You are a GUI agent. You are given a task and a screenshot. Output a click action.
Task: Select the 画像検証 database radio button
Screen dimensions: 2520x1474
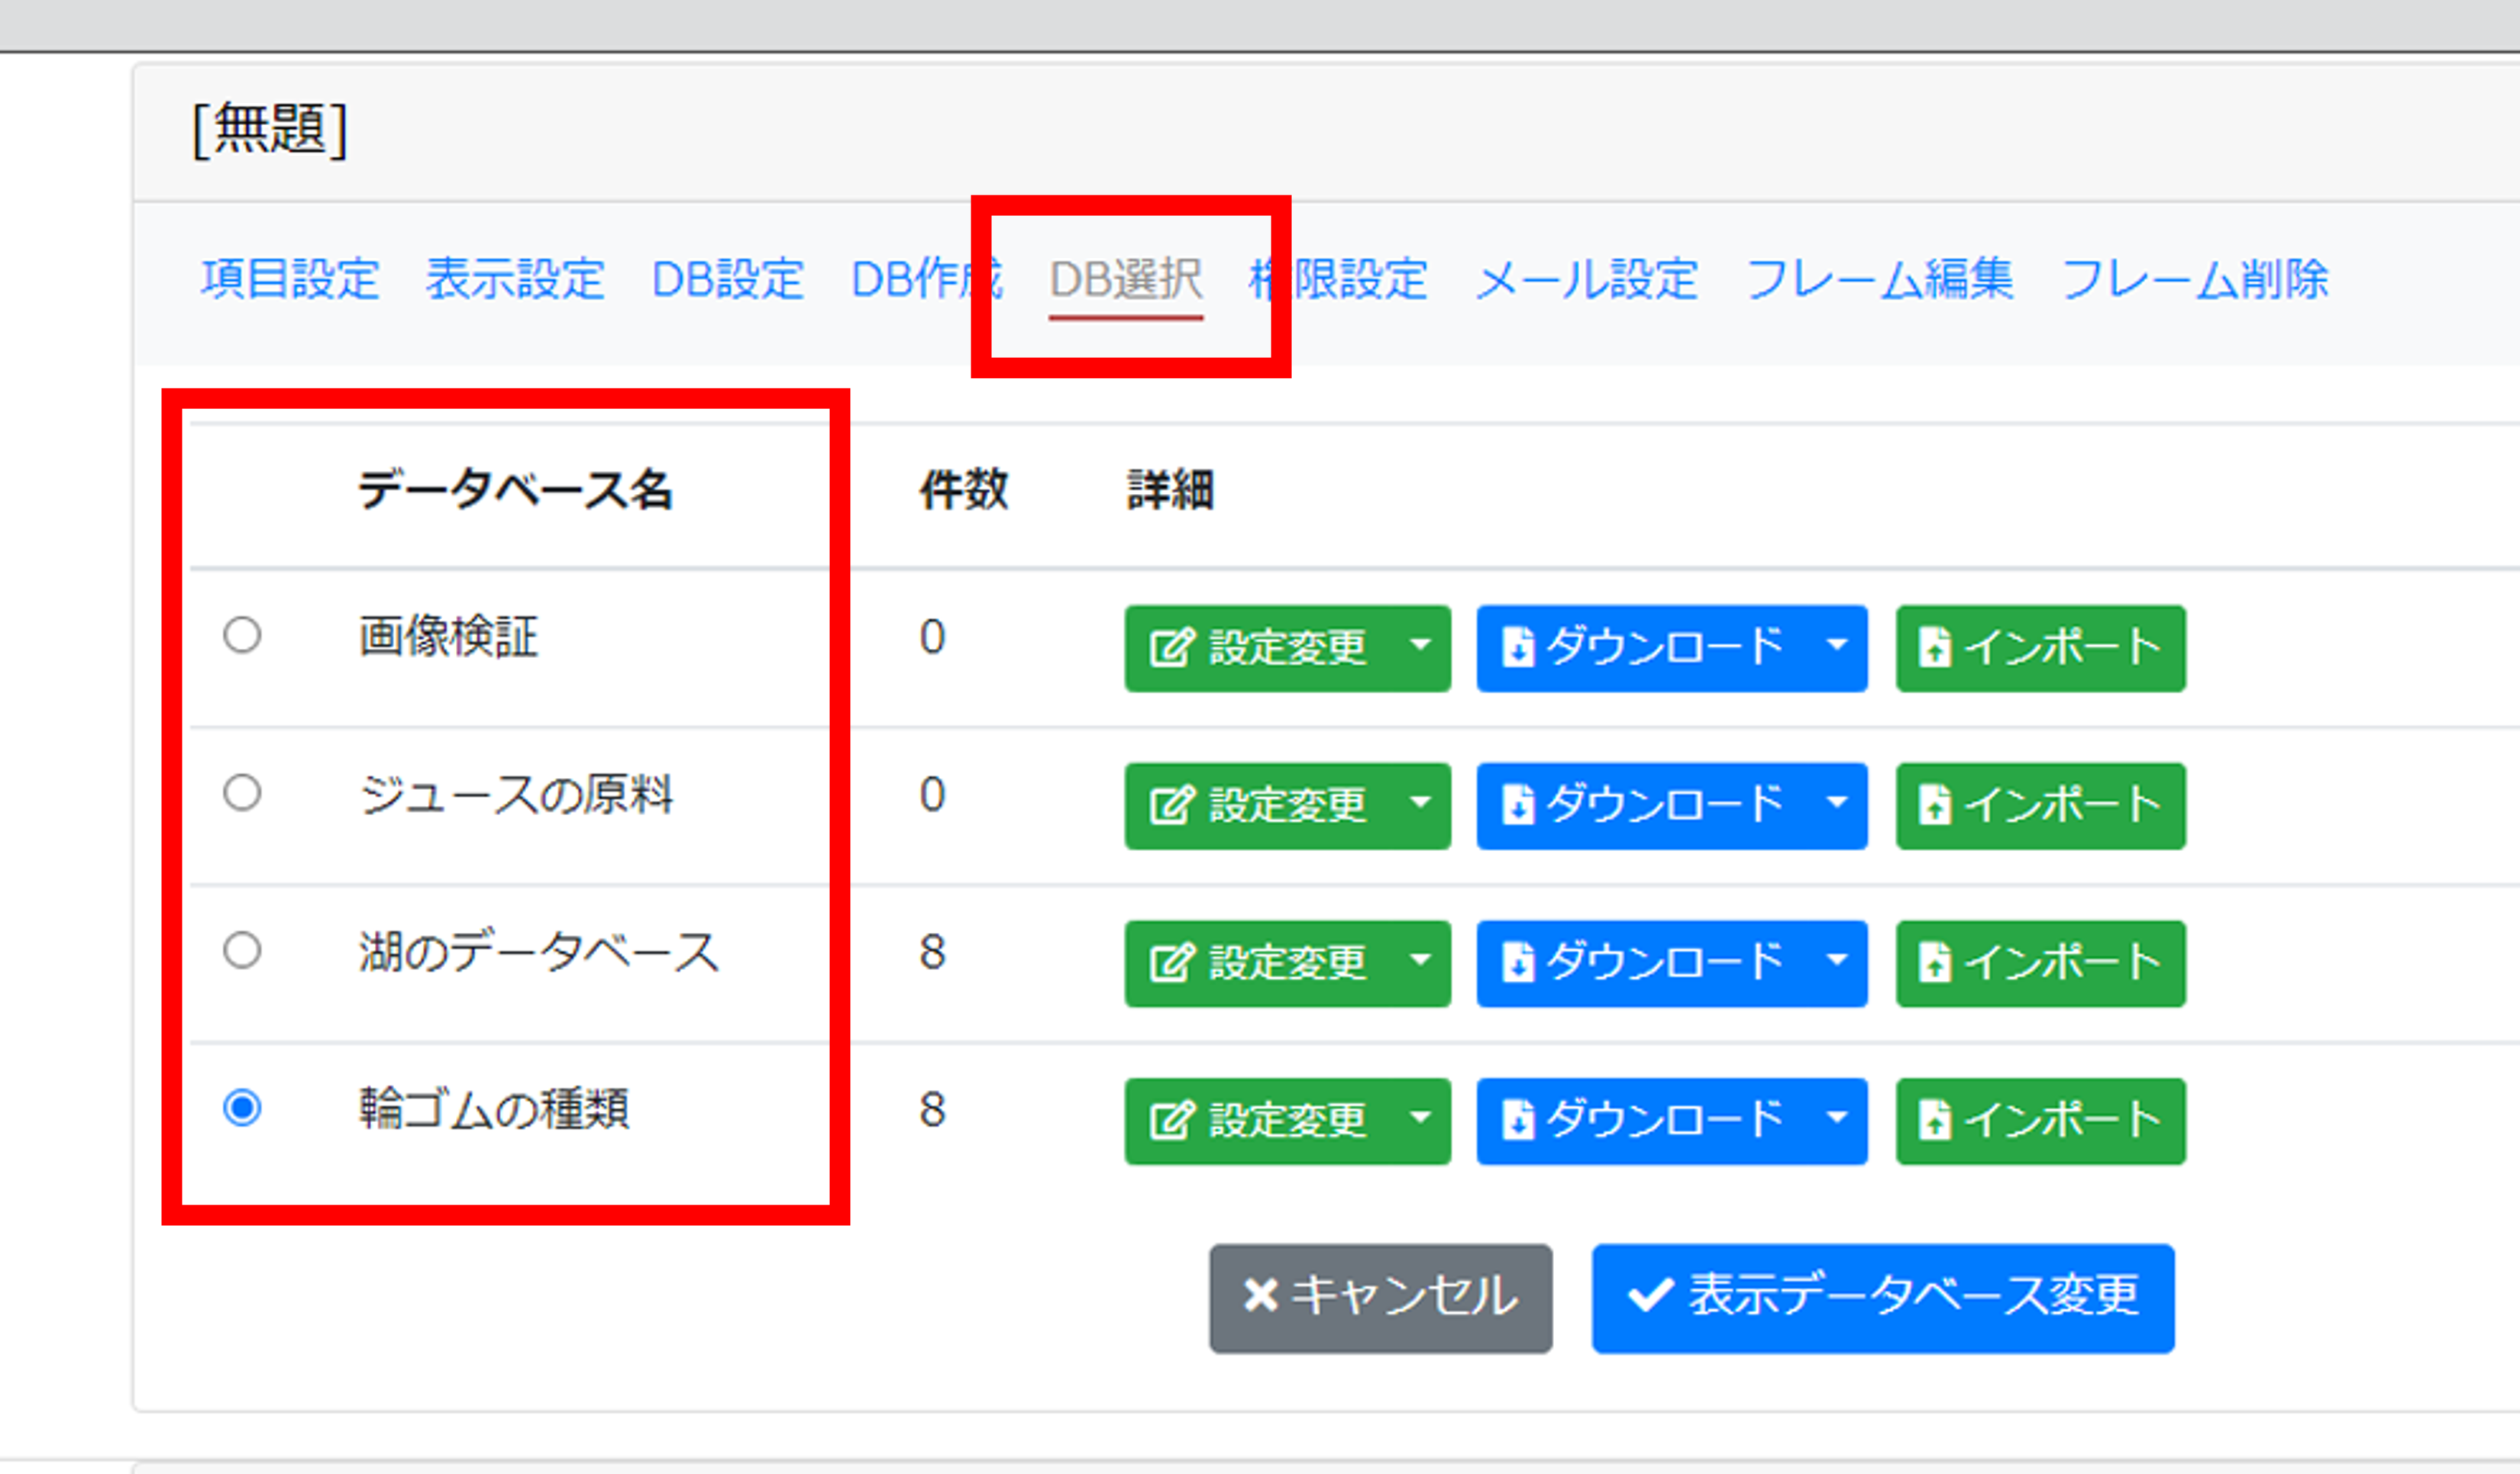(x=242, y=634)
